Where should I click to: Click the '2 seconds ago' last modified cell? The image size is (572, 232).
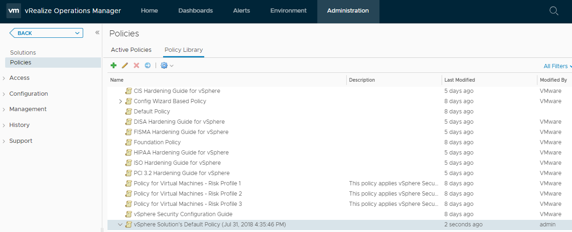click(x=464, y=225)
